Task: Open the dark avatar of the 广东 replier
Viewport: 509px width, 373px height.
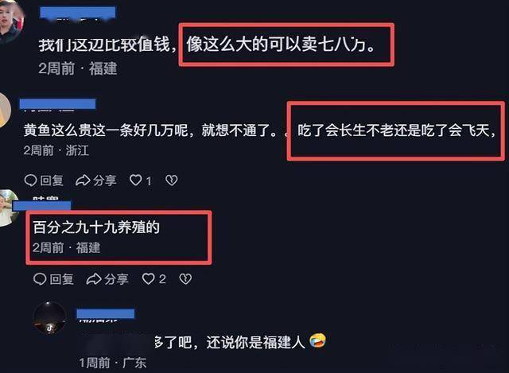Action: click(x=49, y=318)
